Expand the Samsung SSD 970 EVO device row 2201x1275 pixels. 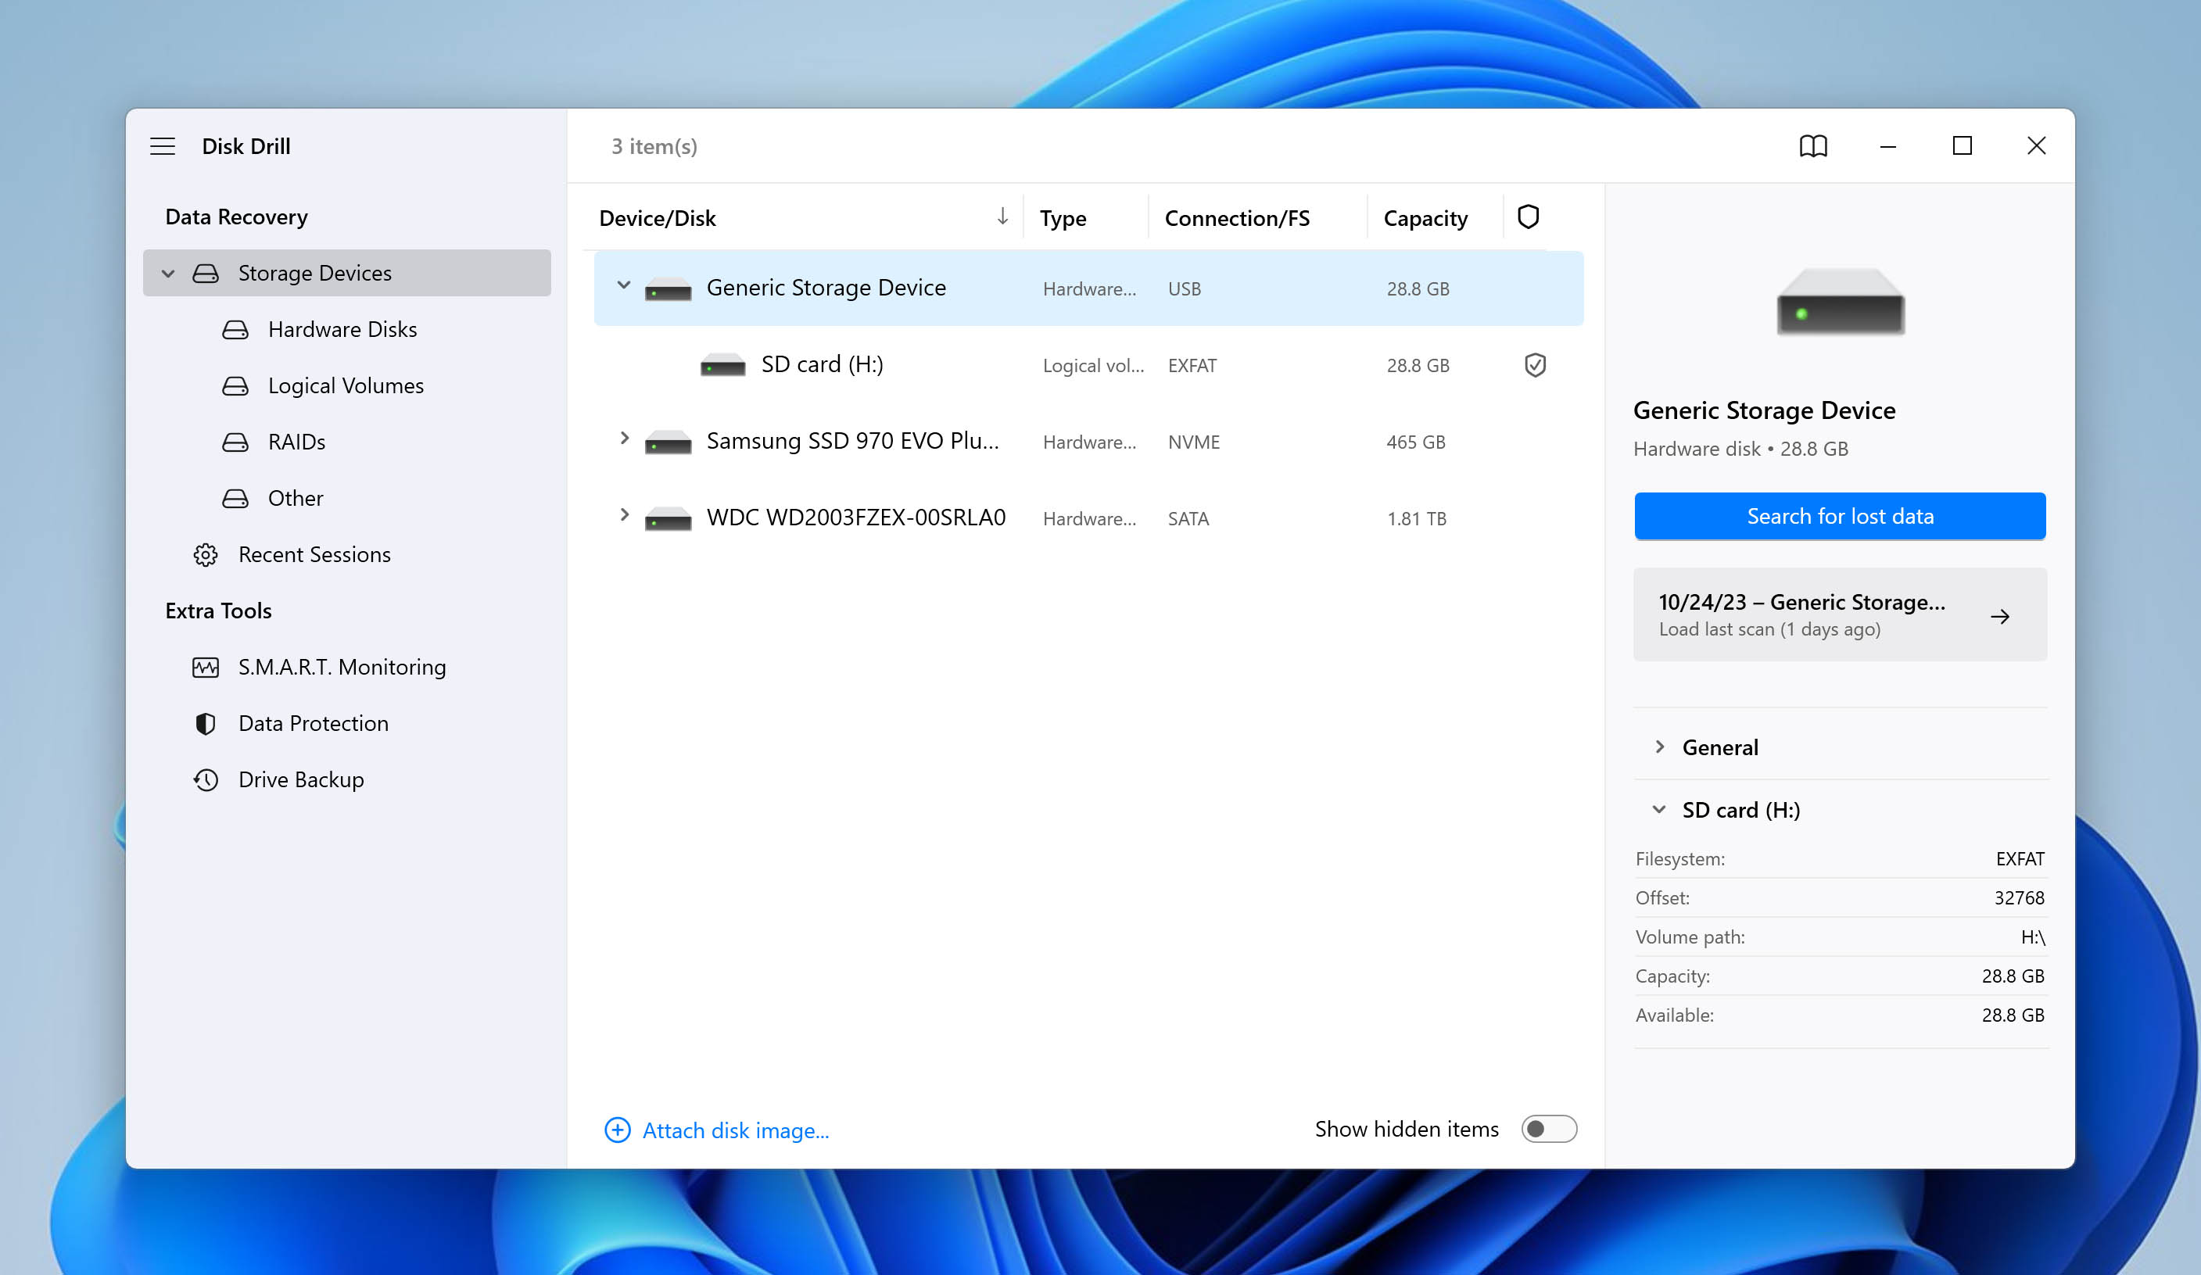[x=624, y=442]
